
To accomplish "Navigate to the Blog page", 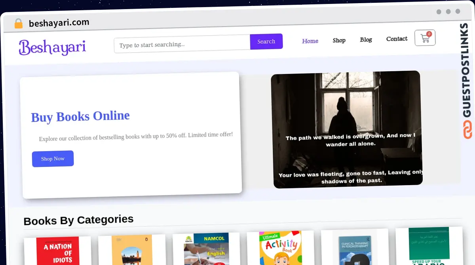I will pos(366,40).
